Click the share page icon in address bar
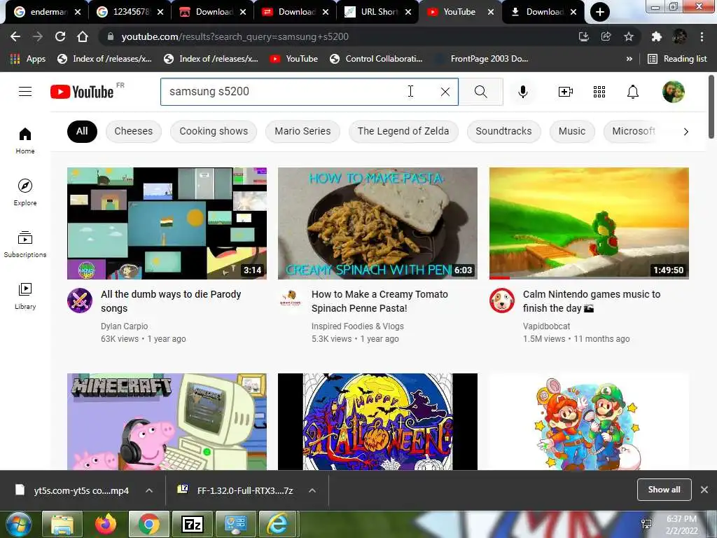The image size is (717, 538). (606, 36)
